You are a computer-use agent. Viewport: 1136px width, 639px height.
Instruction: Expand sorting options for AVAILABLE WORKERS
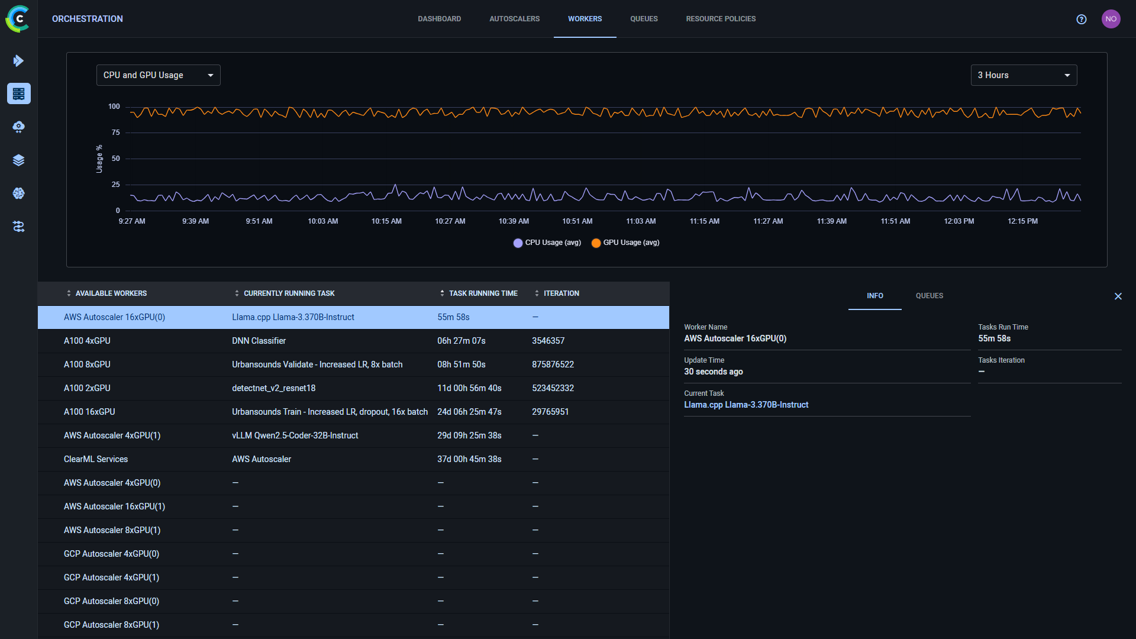coord(68,293)
